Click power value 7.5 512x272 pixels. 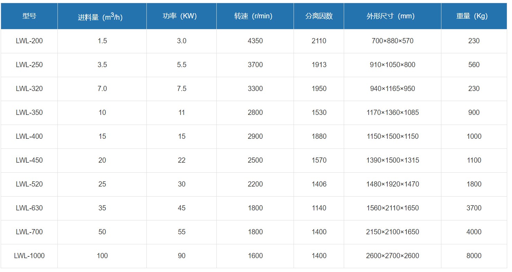point(182,89)
